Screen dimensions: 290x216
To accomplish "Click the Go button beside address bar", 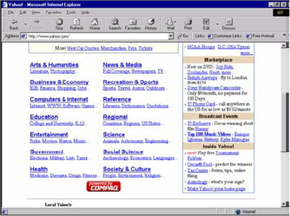I will tap(183, 36).
